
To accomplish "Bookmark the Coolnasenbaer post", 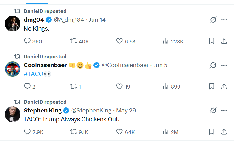I will pos(212,87).
